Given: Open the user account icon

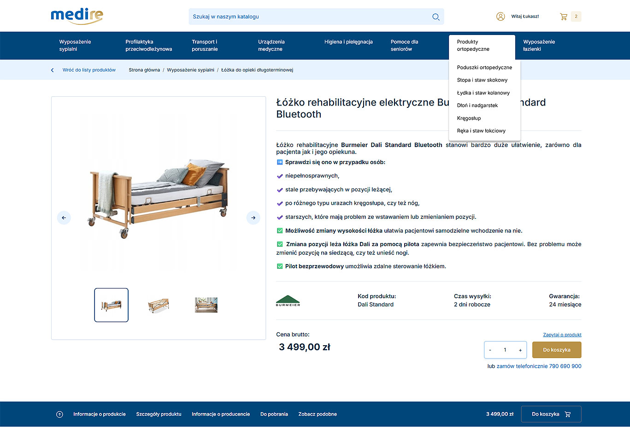Looking at the screenshot, I should 500,17.
